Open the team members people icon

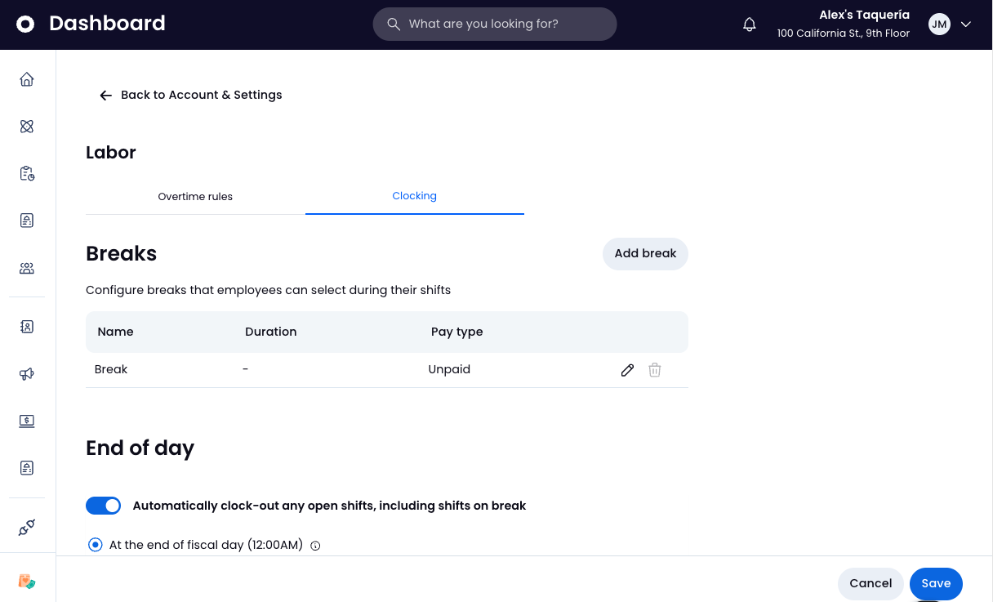[x=27, y=268]
